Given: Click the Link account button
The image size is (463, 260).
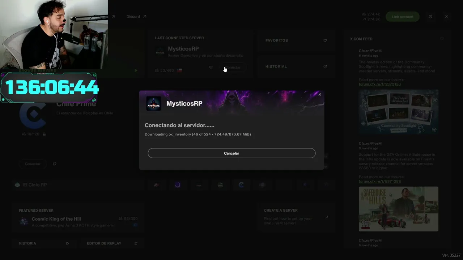Looking at the screenshot, I should tap(402, 17).
